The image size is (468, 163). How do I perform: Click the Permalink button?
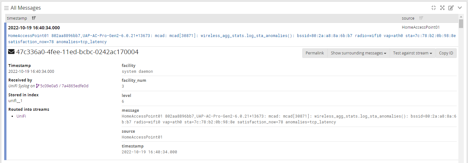click(x=314, y=53)
